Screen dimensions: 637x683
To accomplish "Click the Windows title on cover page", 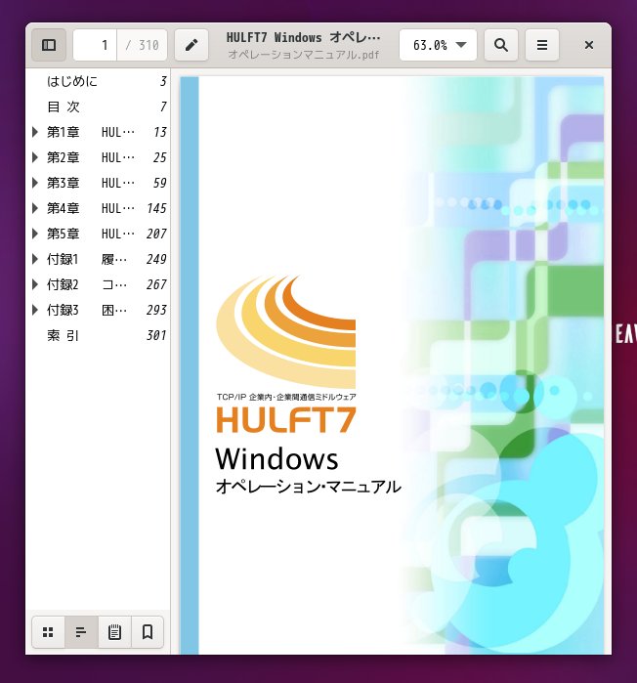I will 276,459.
